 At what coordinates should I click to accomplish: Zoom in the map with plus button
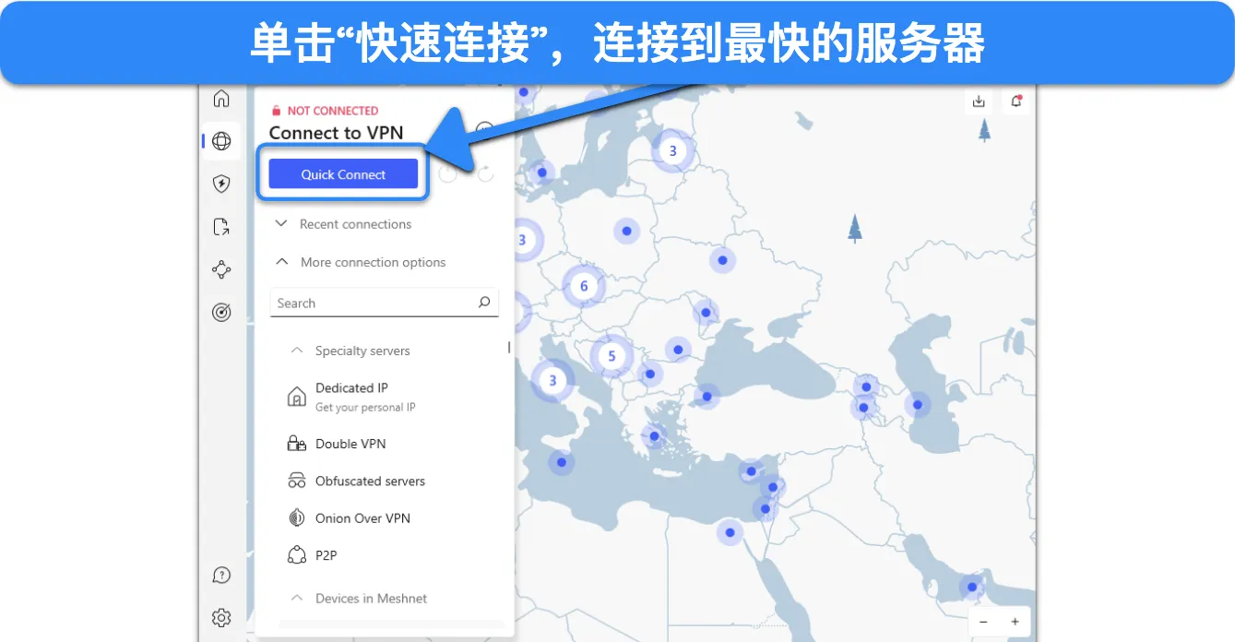pyautogui.click(x=1015, y=622)
